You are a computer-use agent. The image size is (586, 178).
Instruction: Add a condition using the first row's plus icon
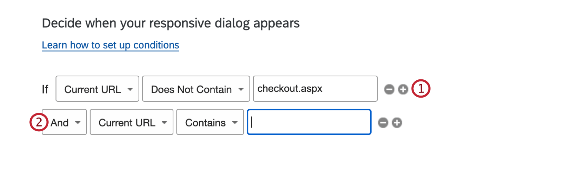403,89
